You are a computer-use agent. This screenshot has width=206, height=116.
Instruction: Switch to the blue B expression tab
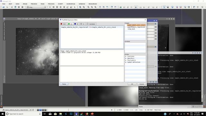[x=76, y=24]
